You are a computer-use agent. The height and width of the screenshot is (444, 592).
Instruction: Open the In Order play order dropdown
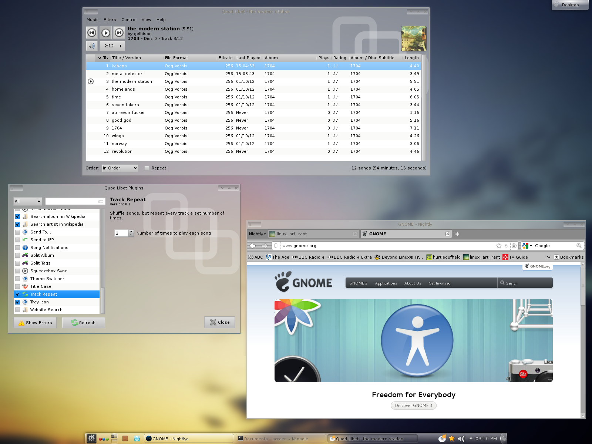pos(120,168)
